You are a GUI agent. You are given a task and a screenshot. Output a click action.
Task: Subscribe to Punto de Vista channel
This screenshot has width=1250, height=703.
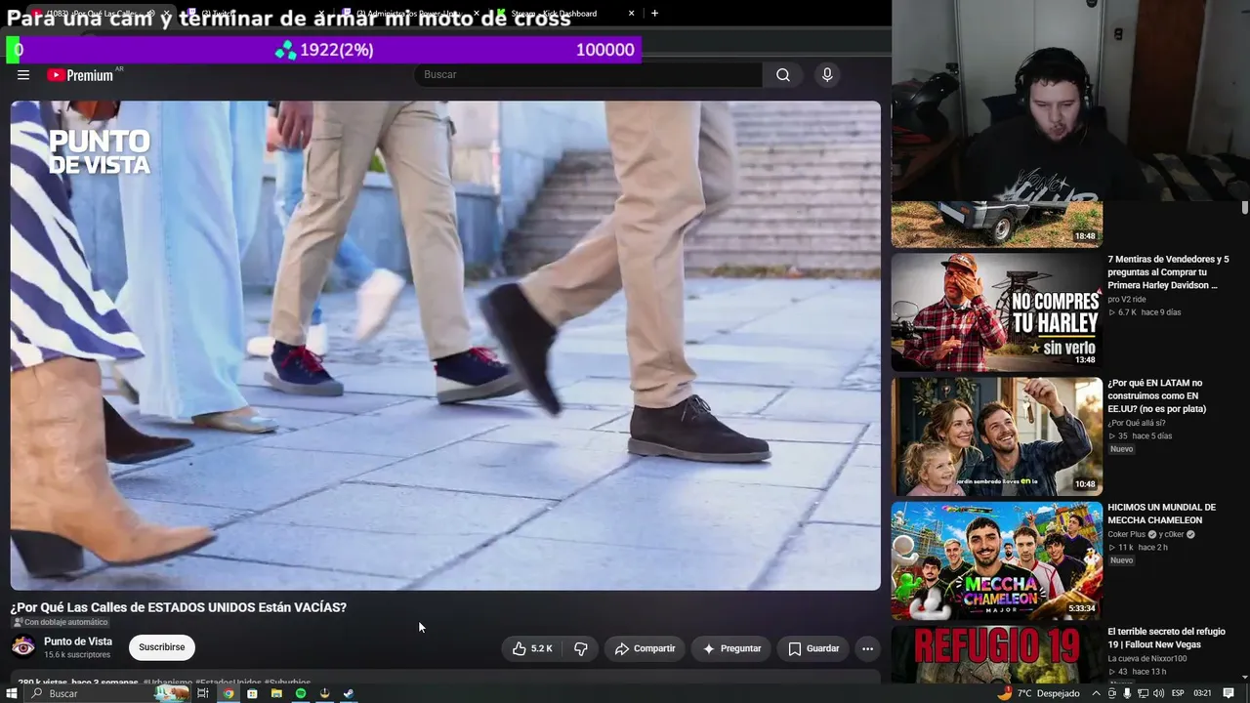pyautogui.click(x=162, y=647)
